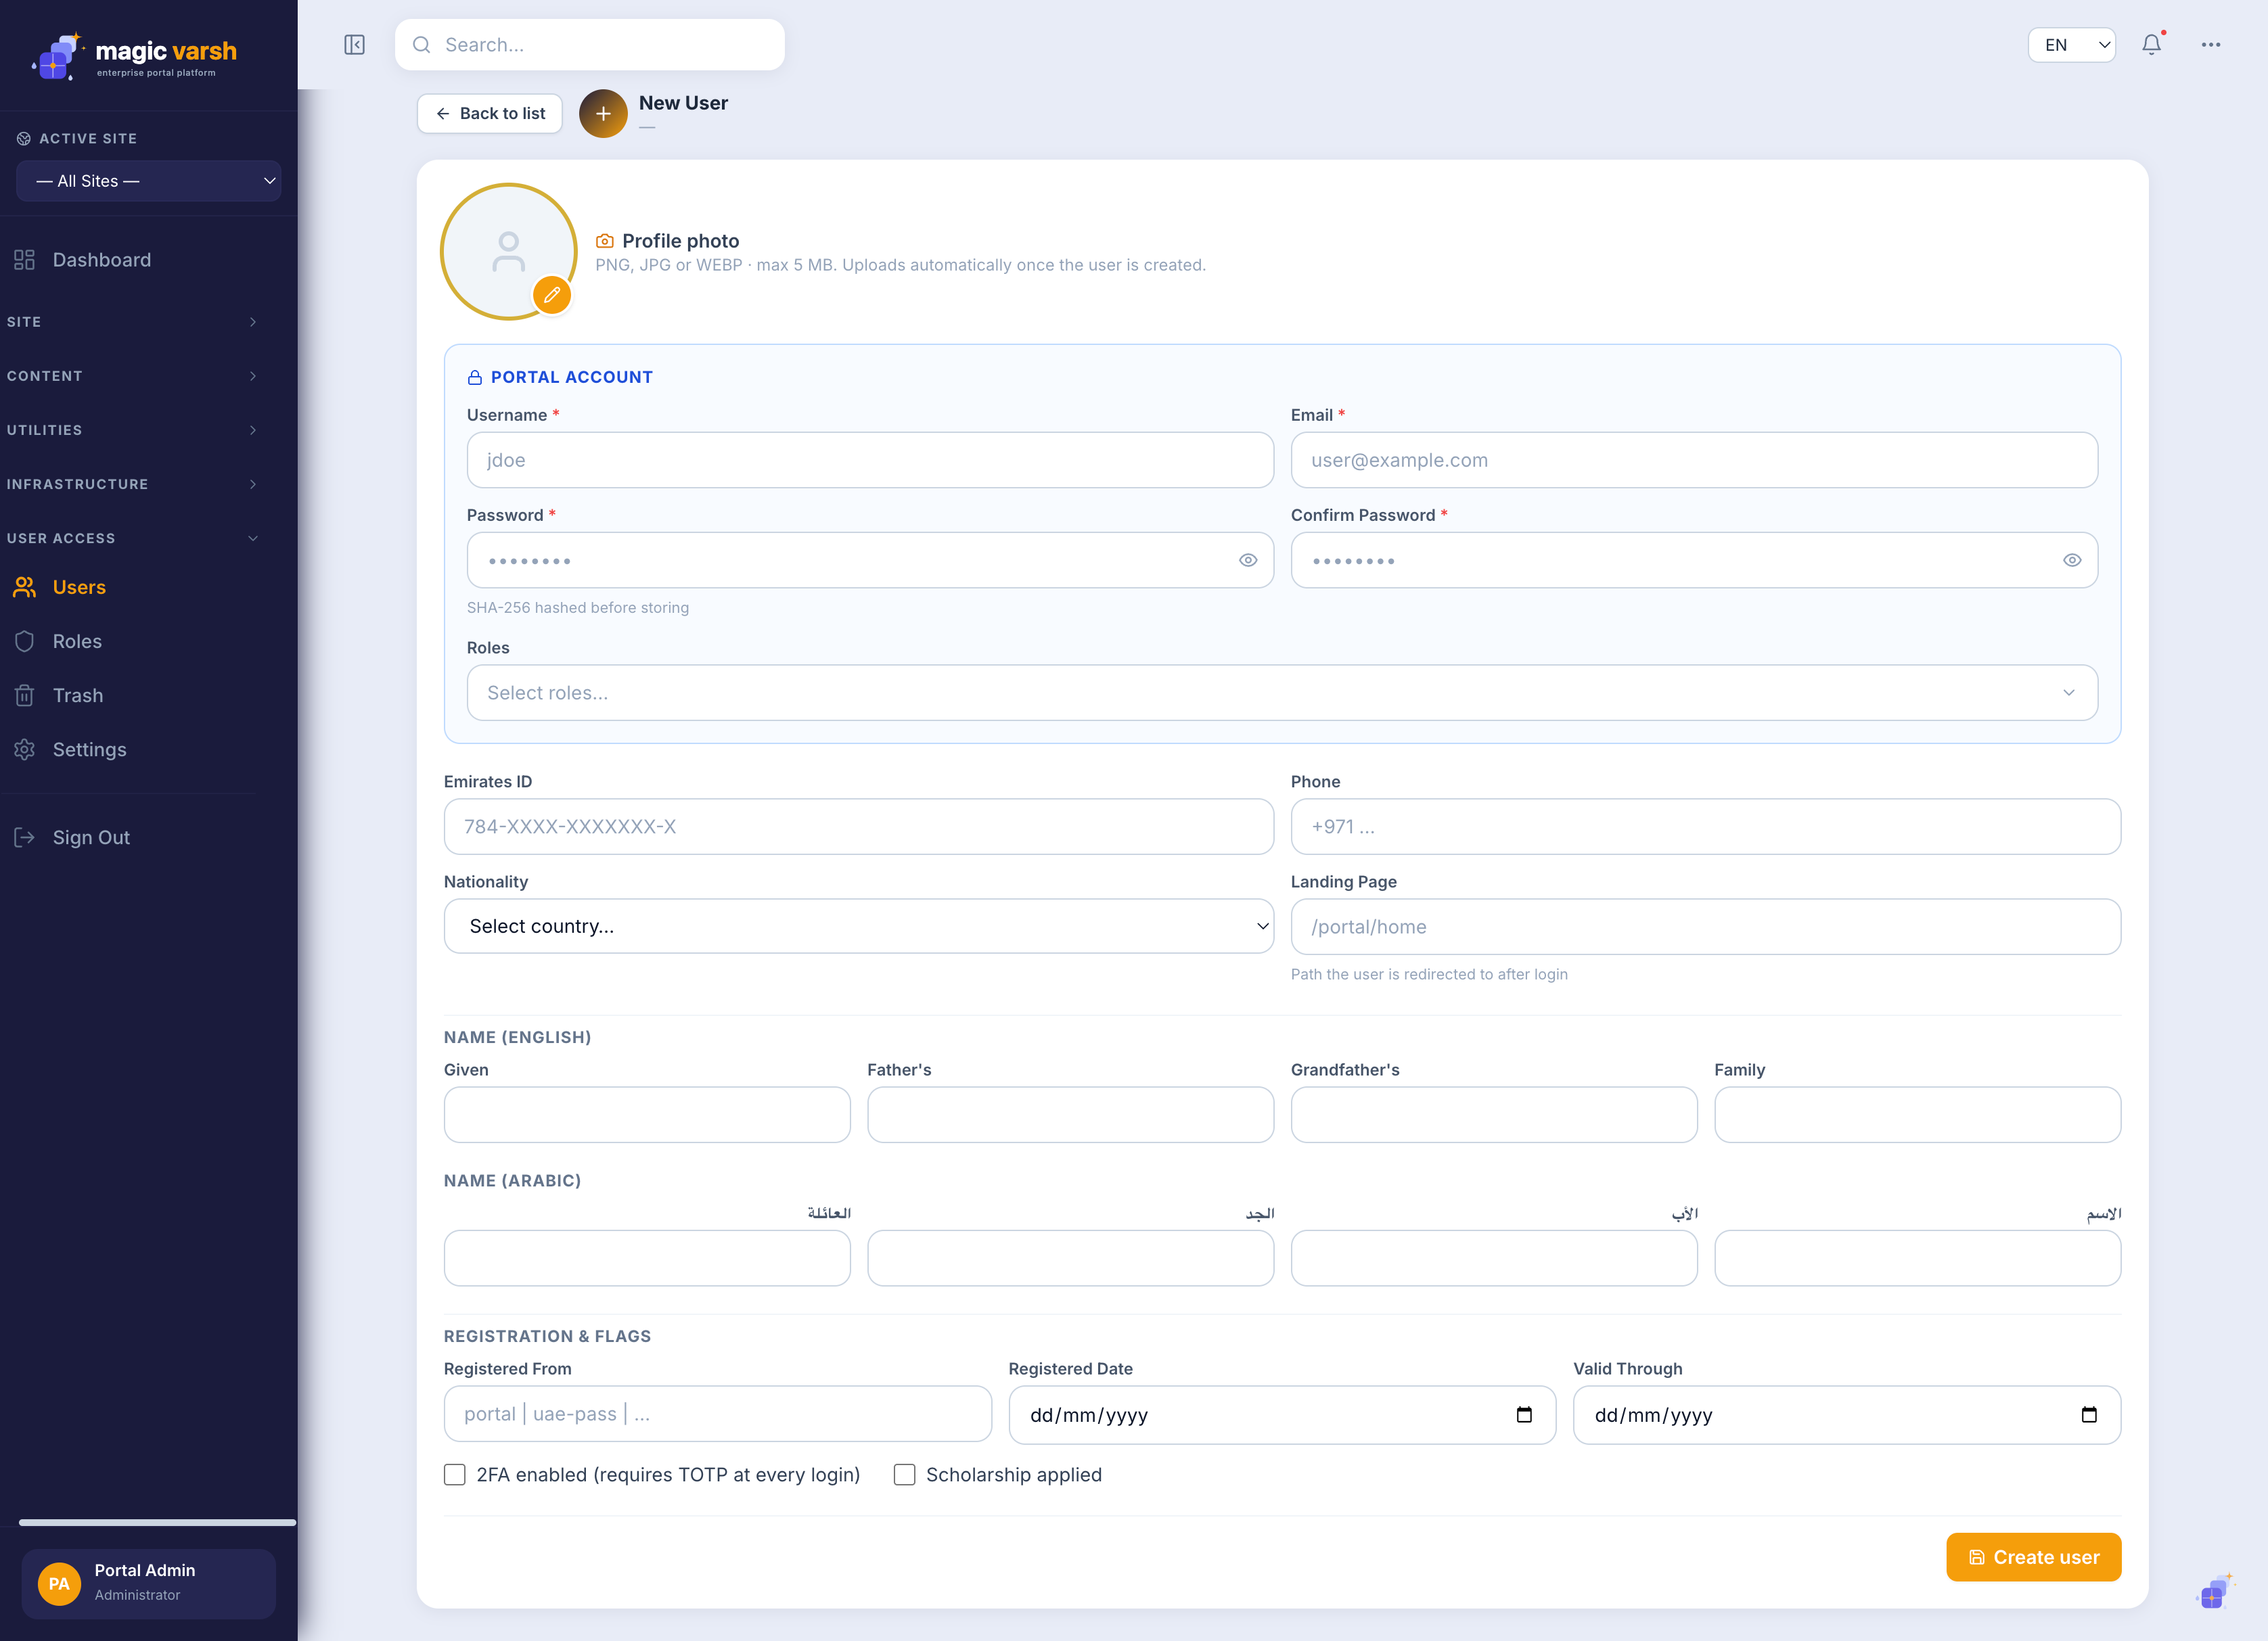The width and height of the screenshot is (2268, 1641).
Task: Click the orange plus New User icon
Action: point(603,114)
